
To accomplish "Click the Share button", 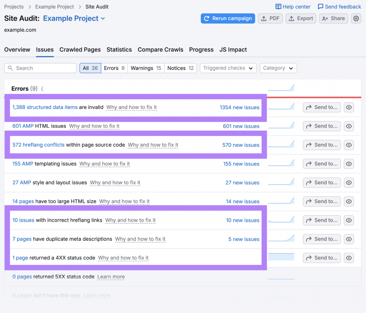I will (x=333, y=19).
